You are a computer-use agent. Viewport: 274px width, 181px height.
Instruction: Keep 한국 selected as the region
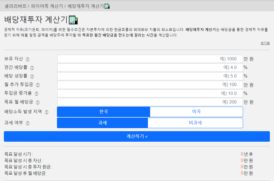[103, 112]
